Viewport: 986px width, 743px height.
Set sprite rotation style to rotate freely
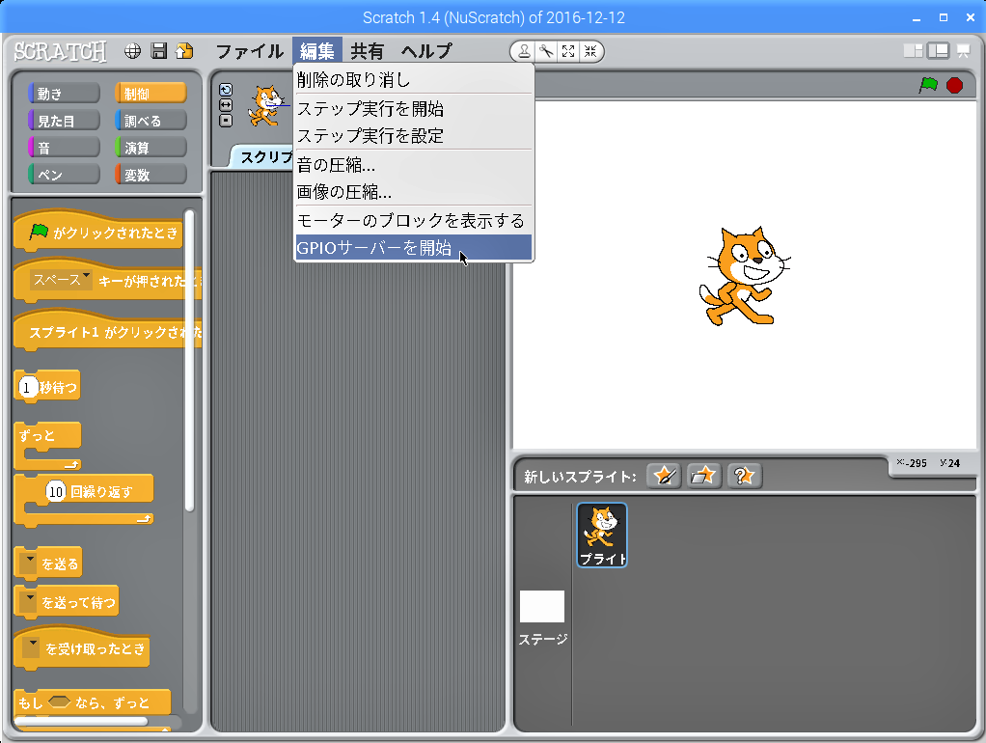pyautogui.click(x=226, y=90)
